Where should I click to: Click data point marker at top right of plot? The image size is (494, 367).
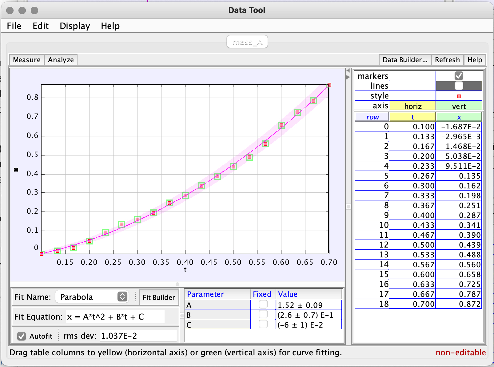click(x=329, y=85)
